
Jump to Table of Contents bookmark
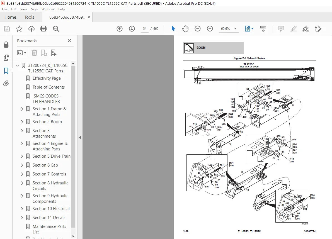pos(49,87)
